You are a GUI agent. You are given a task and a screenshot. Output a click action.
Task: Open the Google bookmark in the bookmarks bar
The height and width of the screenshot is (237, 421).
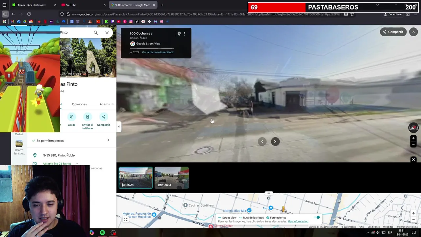pos(4,21)
